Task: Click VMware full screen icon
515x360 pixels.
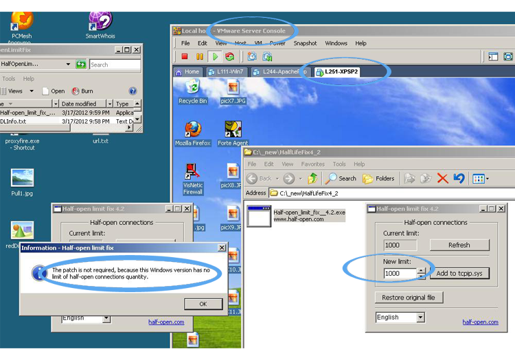Action: pos(508,56)
